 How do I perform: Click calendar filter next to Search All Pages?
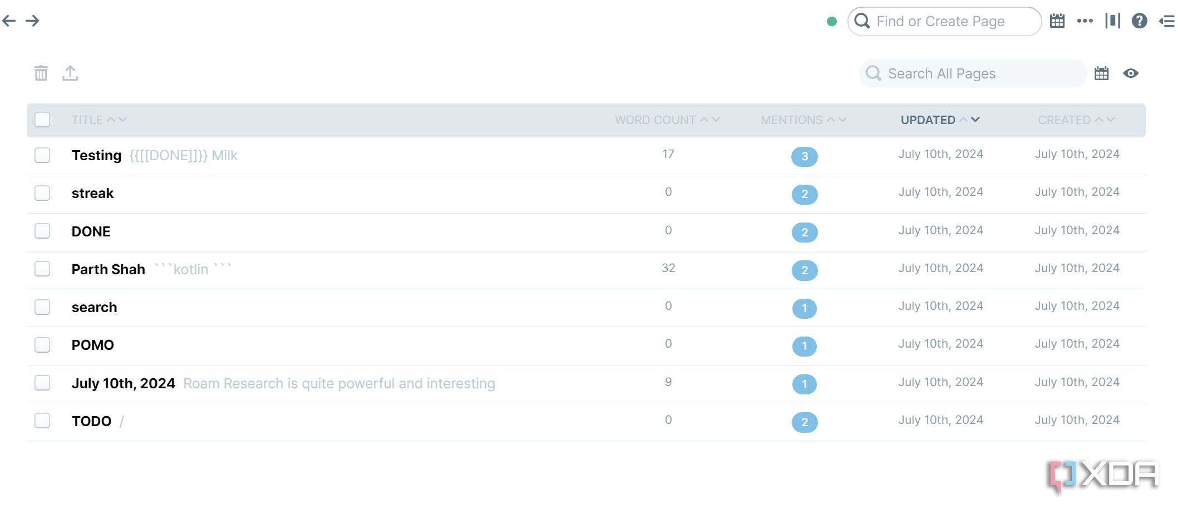pos(1102,73)
